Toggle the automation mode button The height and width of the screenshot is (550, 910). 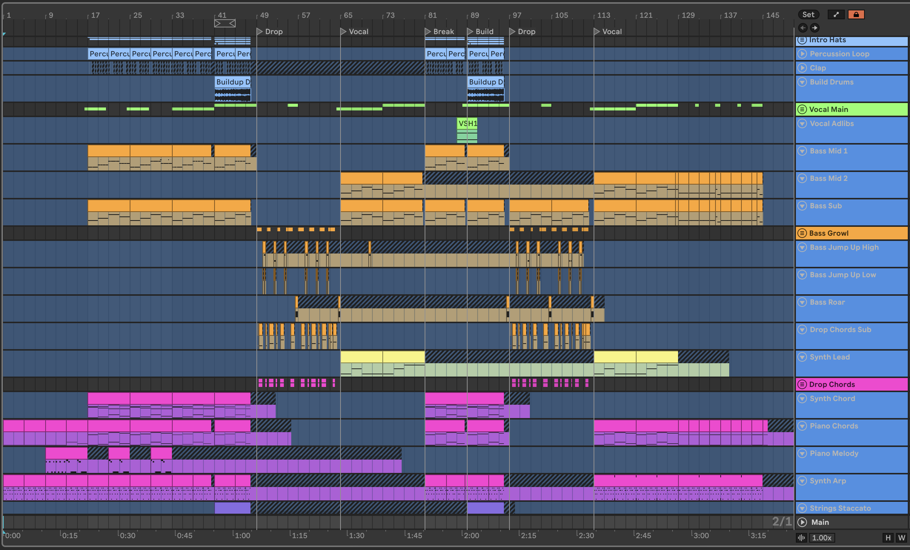[x=836, y=14]
